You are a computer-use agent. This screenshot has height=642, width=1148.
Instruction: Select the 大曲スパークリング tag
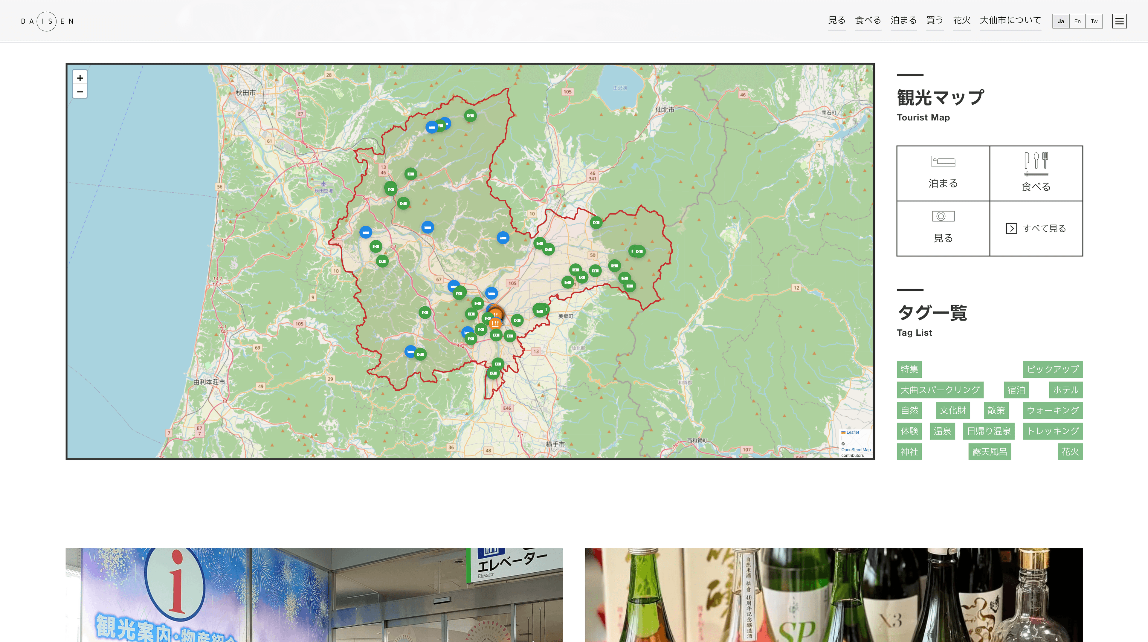click(940, 390)
